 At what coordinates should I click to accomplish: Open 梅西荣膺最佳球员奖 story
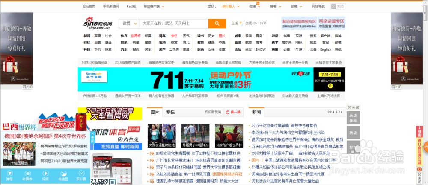pos(64,146)
